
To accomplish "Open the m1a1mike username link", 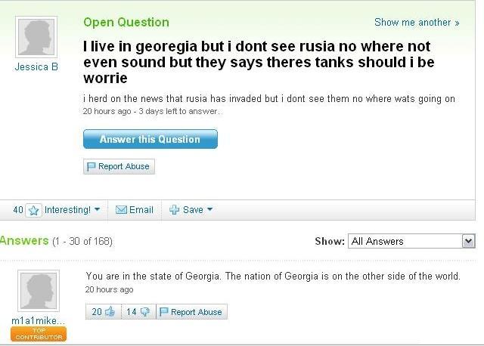I will (x=39, y=321).
